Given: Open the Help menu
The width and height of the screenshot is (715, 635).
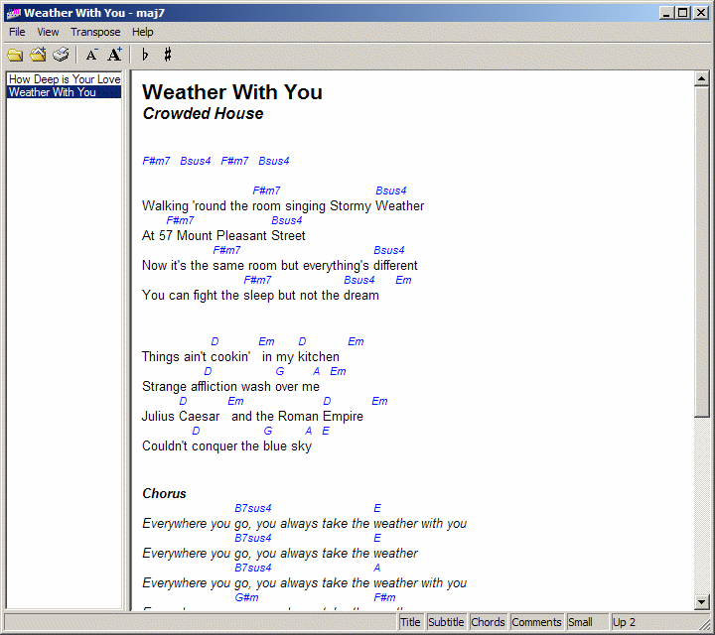Looking at the screenshot, I should point(143,32).
